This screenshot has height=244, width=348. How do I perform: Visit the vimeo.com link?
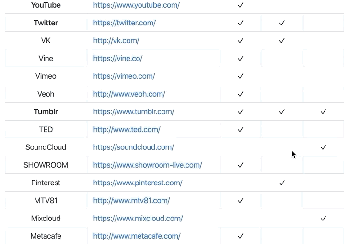click(x=124, y=76)
